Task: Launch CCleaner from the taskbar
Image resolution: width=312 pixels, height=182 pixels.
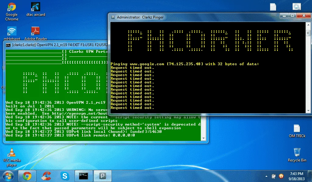Action: click(46, 176)
